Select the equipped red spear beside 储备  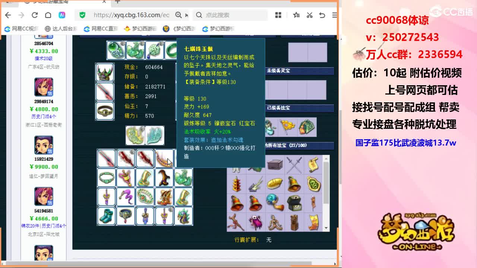[x=105, y=92]
